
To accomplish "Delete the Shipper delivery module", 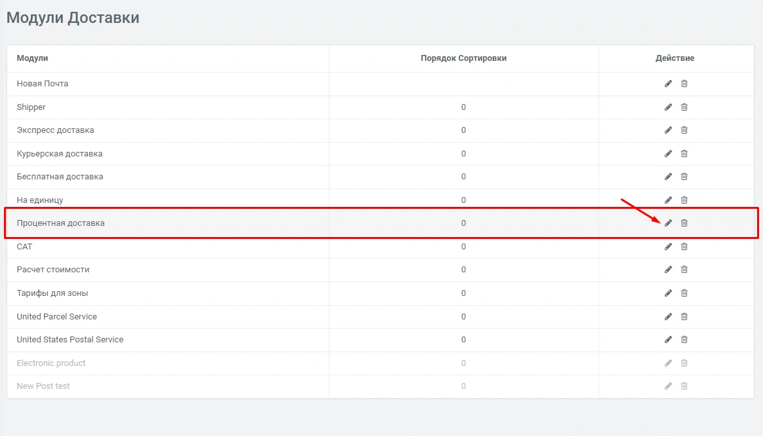I will pos(684,107).
